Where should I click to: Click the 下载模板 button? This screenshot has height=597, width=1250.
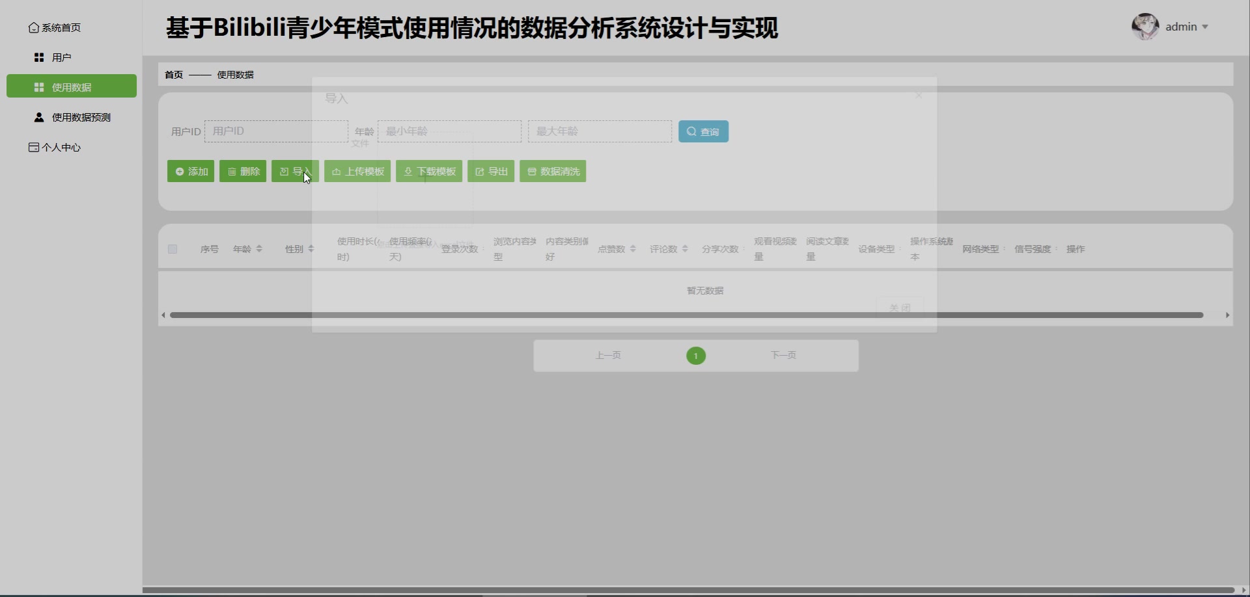tap(429, 171)
